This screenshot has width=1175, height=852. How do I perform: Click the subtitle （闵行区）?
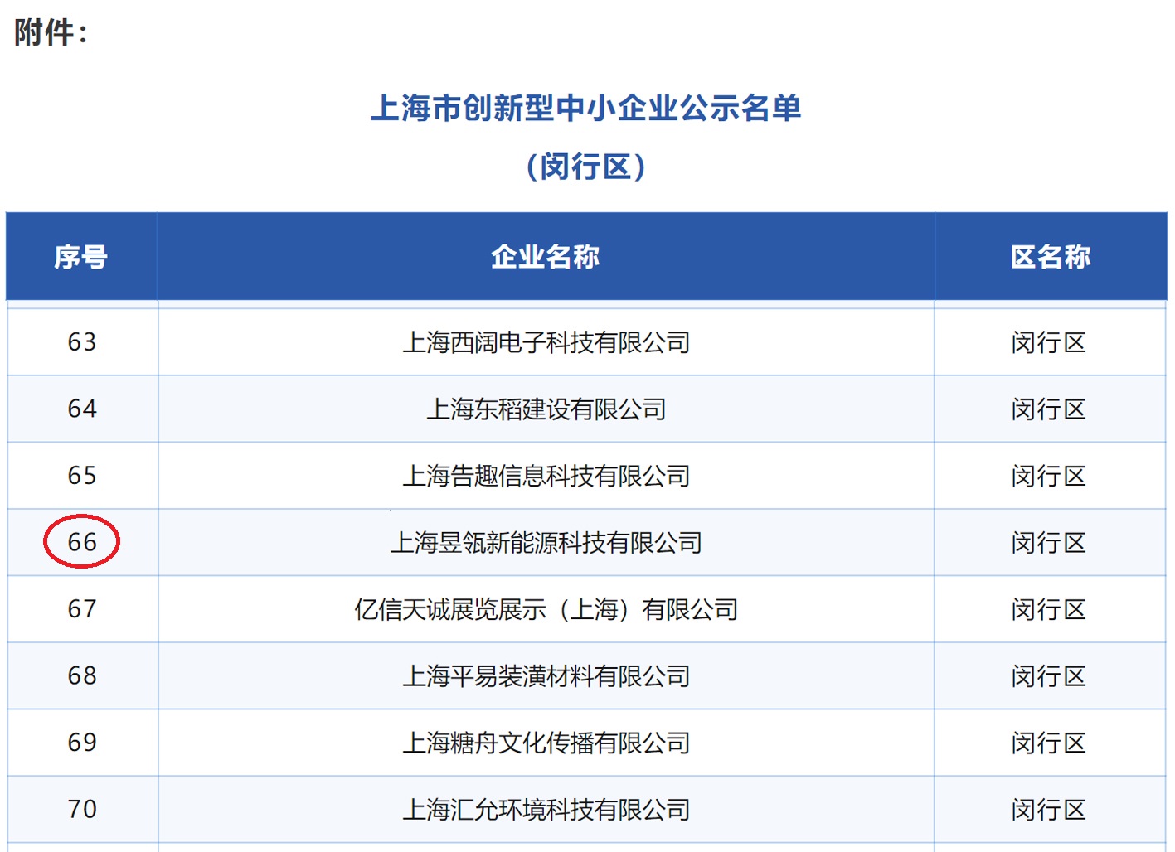click(587, 166)
